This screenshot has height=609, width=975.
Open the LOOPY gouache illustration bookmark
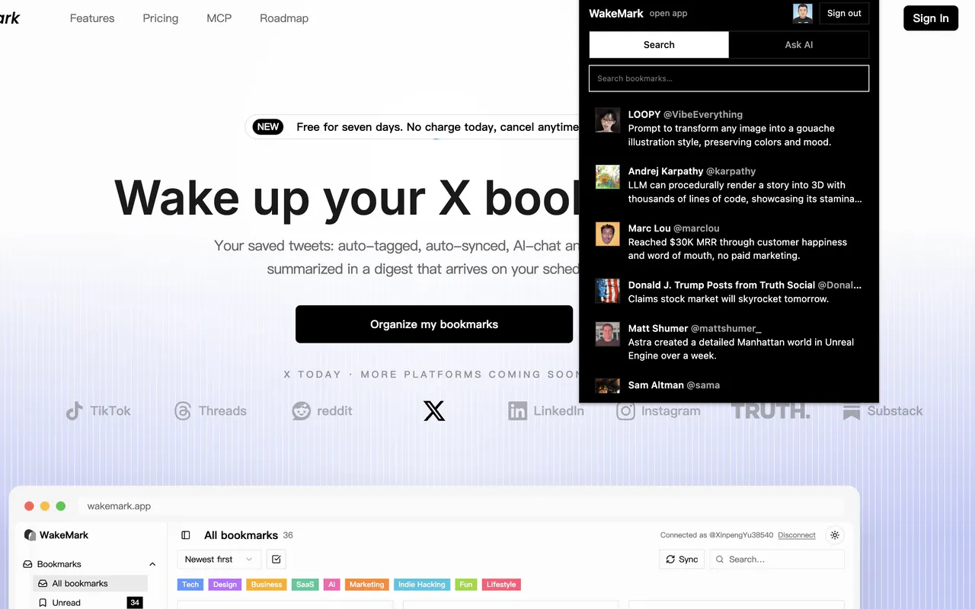729,128
